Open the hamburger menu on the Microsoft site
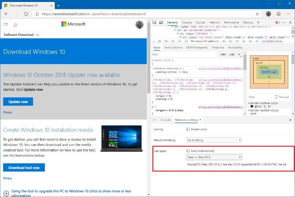 (6, 24)
